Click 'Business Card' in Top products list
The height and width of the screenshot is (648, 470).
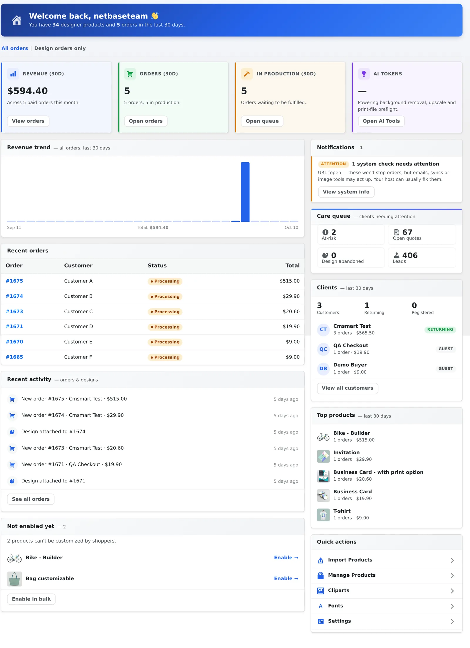(x=352, y=492)
